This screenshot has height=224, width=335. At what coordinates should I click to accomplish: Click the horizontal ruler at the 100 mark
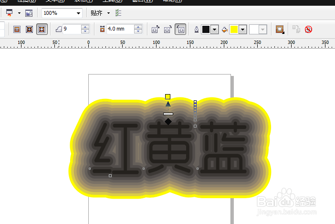click(156, 43)
